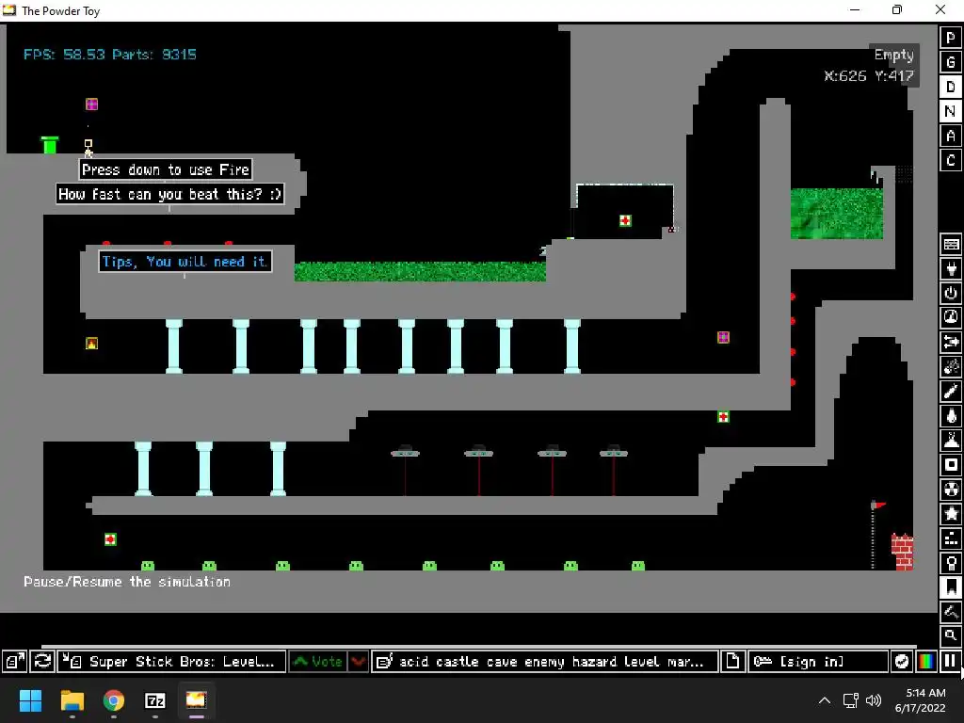The image size is (964, 723).
Task: Click the green Vote up button
Action: click(x=318, y=662)
